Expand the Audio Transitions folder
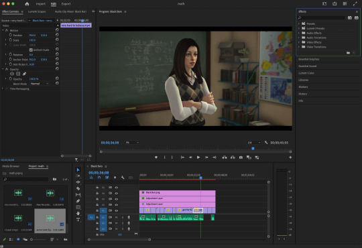This screenshot has width=362, height=248. pyautogui.click(x=299, y=38)
